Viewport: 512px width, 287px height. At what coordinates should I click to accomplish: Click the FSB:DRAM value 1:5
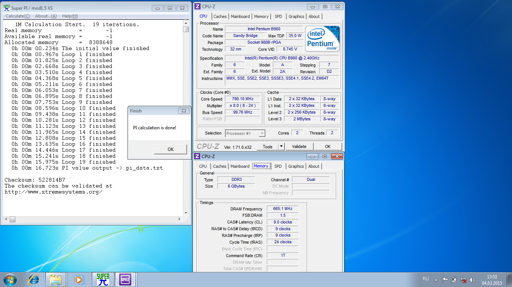coord(283,215)
